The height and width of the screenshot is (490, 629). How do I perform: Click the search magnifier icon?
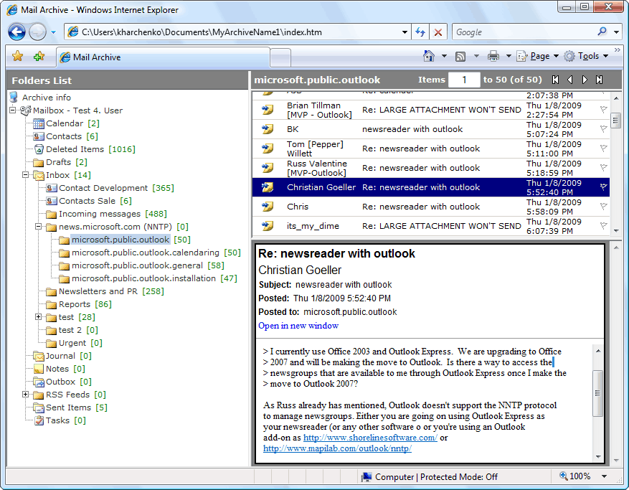602,32
